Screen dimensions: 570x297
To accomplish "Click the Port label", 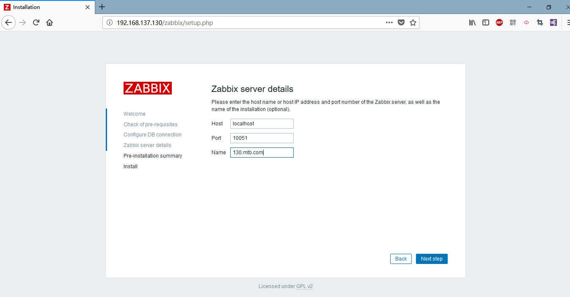I will [216, 138].
